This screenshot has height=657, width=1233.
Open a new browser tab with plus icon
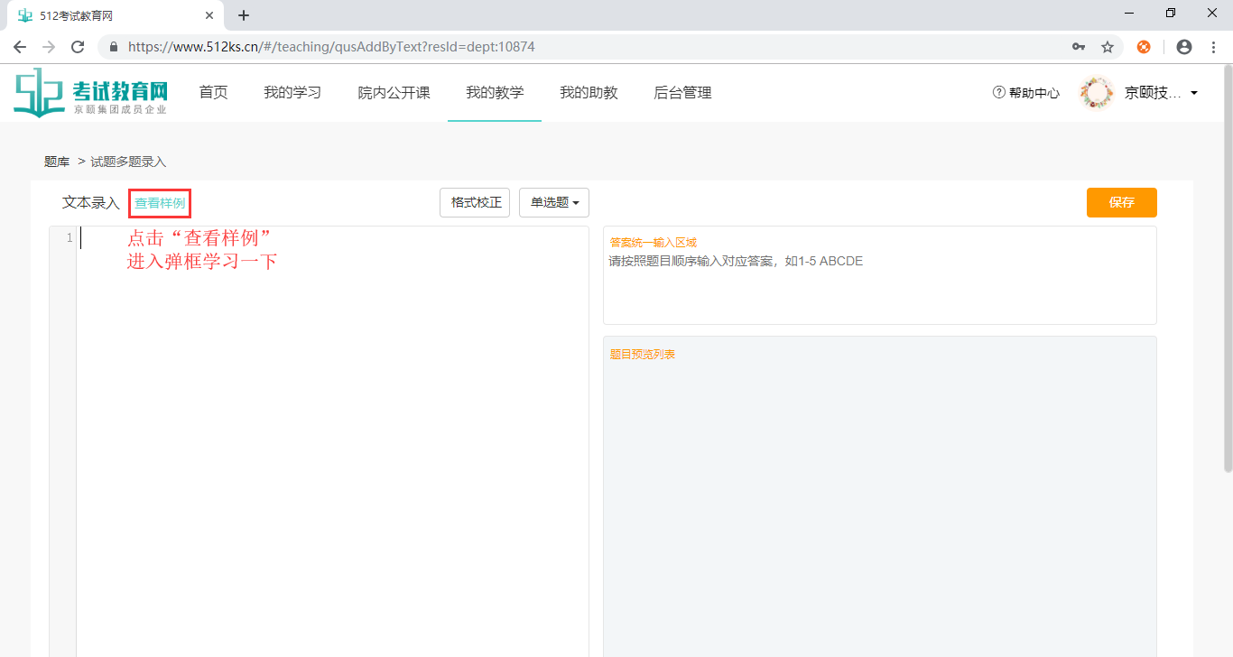(244, 15)
